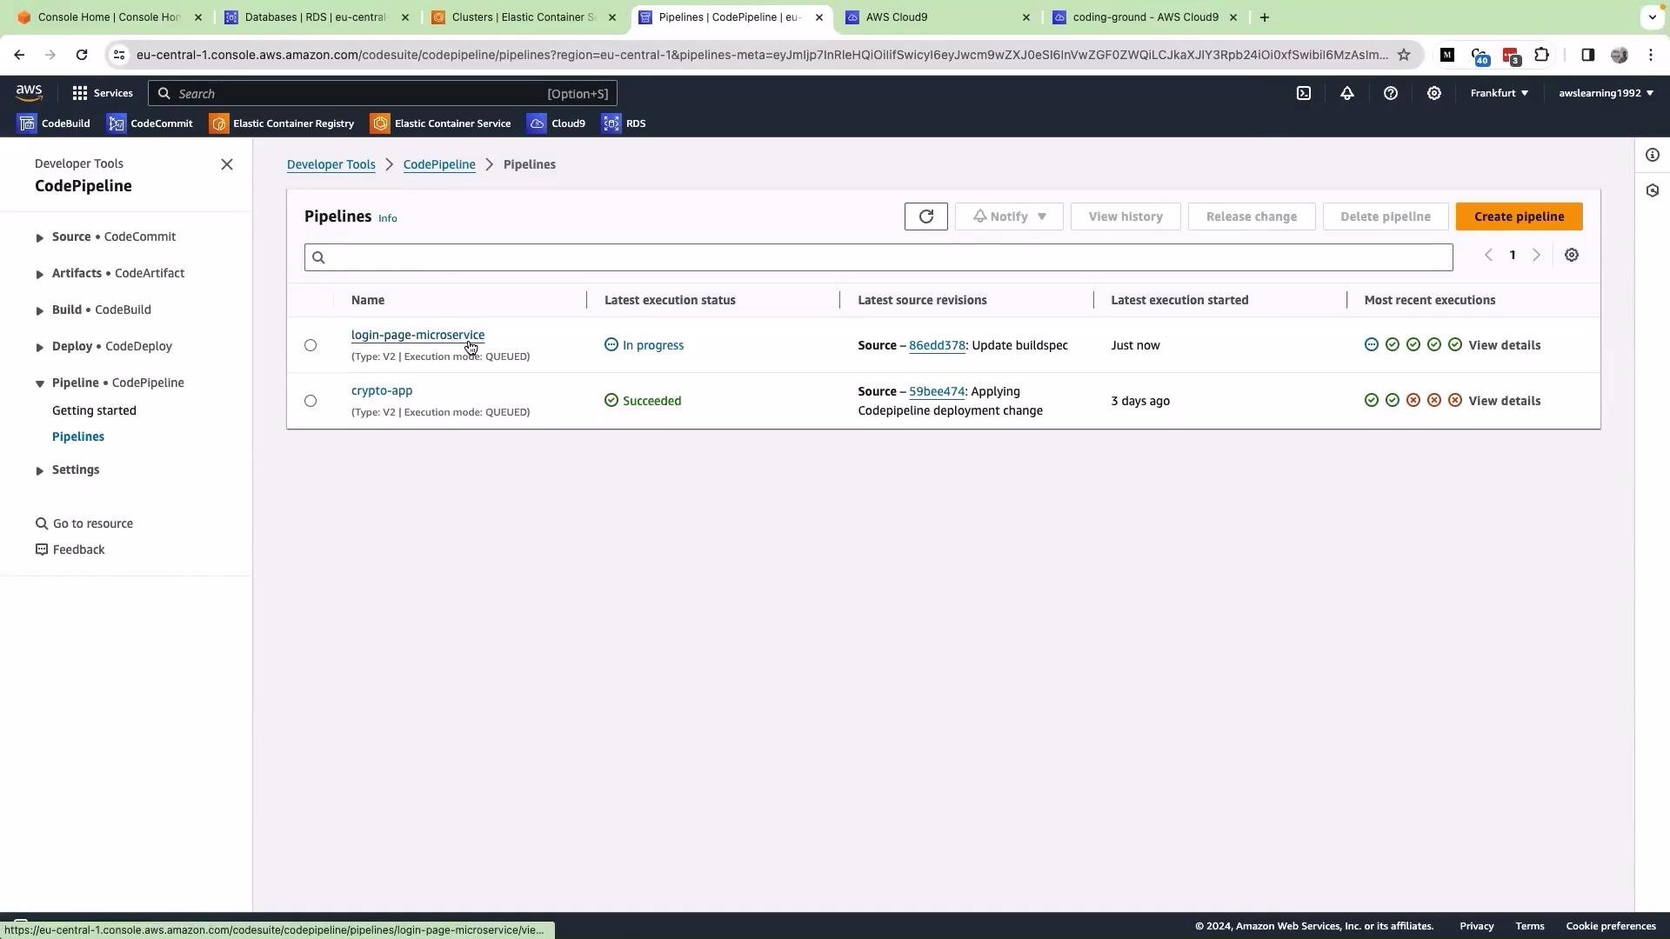Close the Developer Tools side navigation
Screen dimensions: 1670x939
point(227,164)
